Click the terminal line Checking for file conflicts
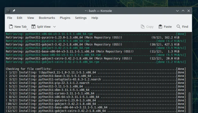Screen dimensions: 198x113 pyautogui.click(x=96, y=69)
